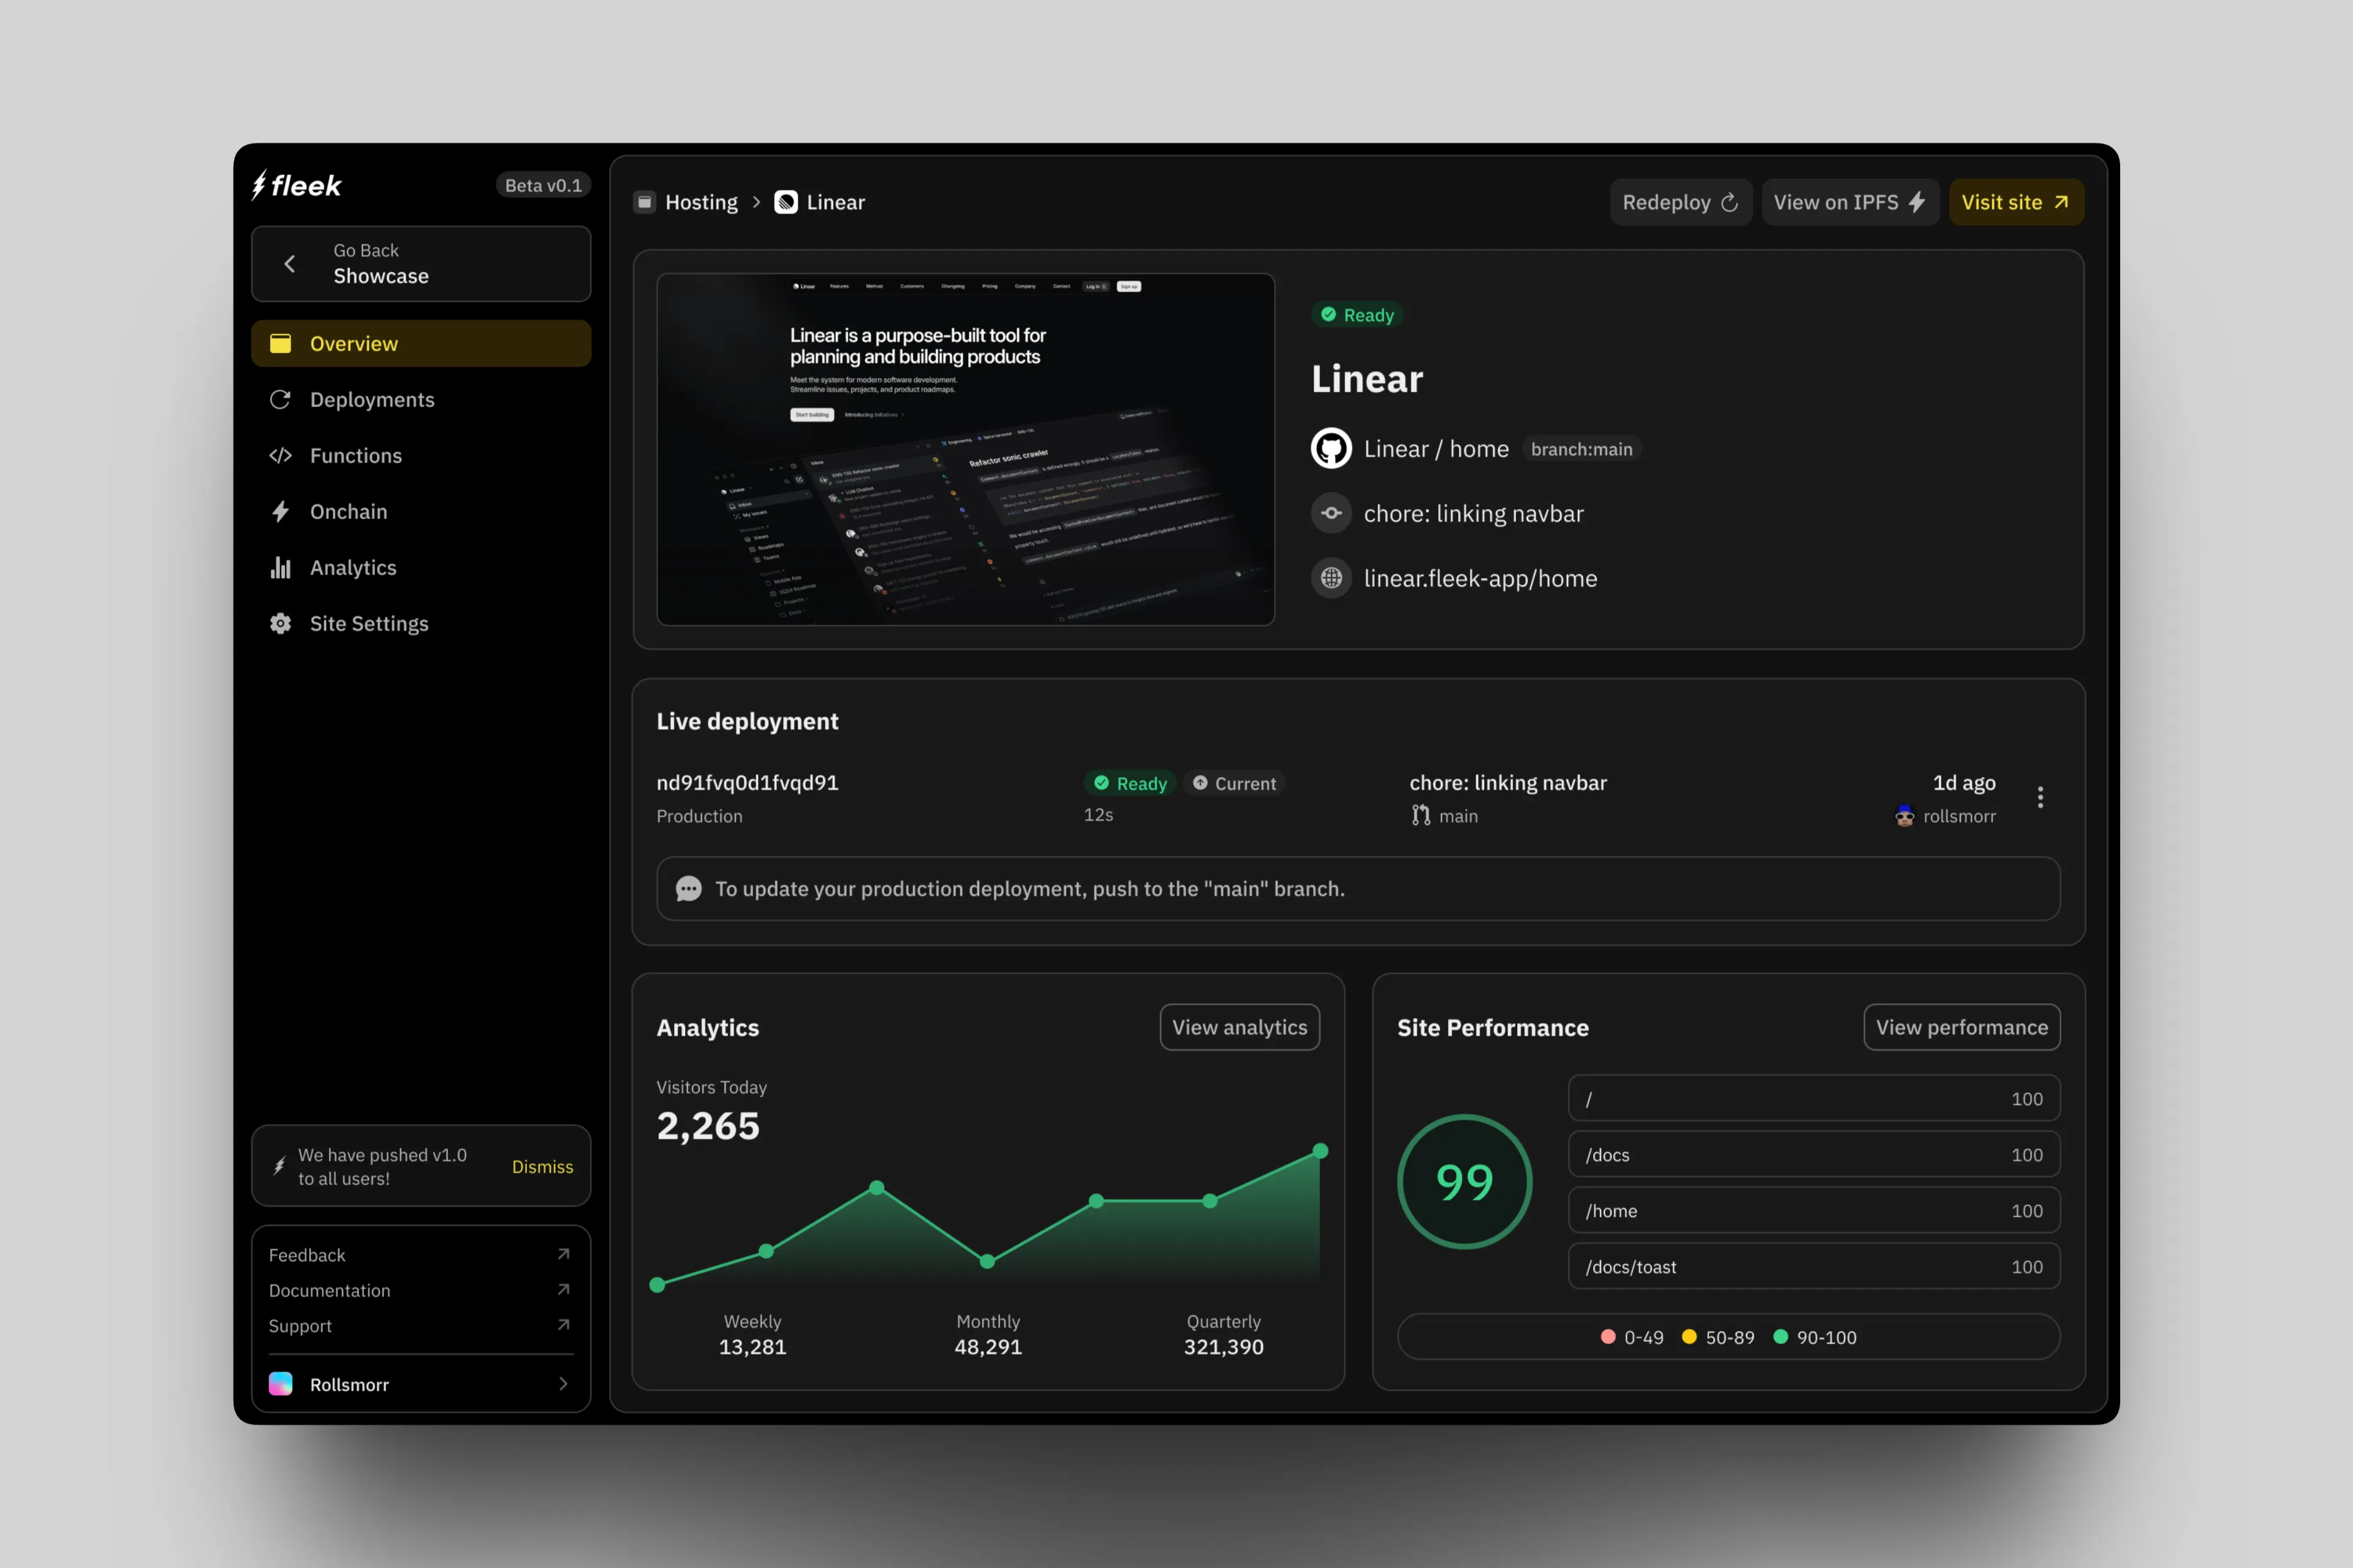
Task: Open the deployment overflow menu
Action: point(2041,797)
